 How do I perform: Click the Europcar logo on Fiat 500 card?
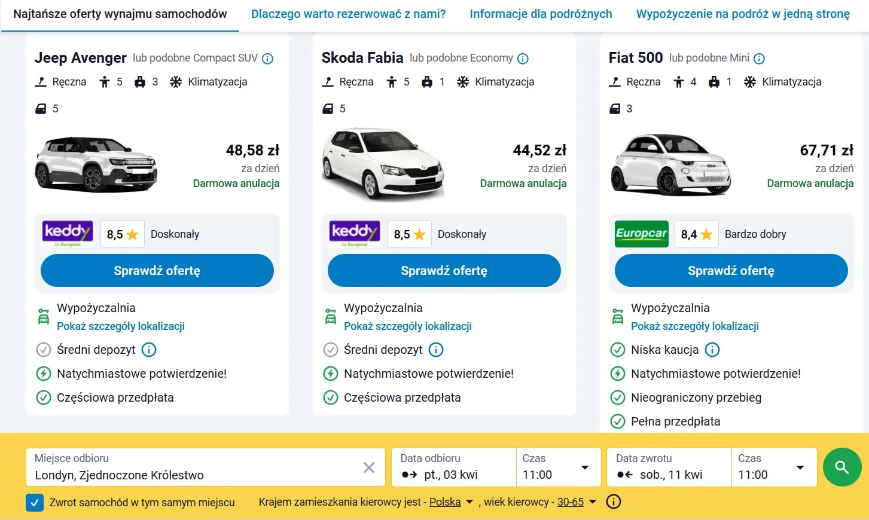click(641, 234)
